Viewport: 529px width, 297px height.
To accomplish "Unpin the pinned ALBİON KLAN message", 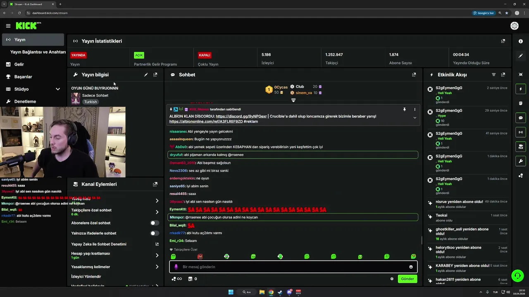I will [405, 109].
